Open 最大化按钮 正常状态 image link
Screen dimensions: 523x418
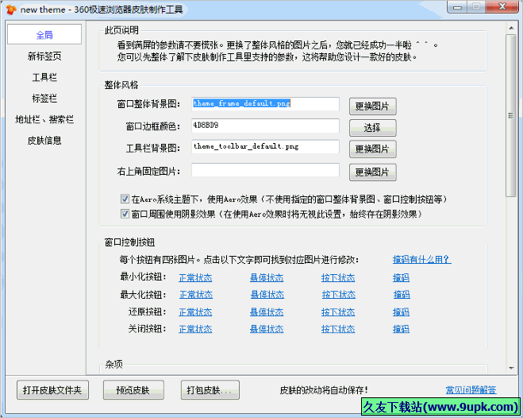click(196, 295)
